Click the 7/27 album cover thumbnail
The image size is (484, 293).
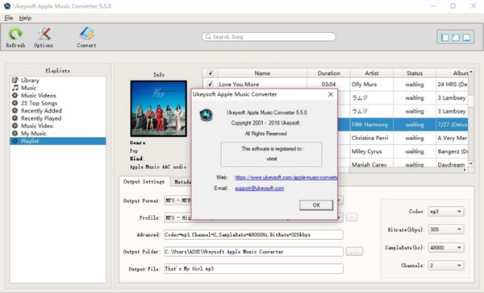[x=159, y=109]
